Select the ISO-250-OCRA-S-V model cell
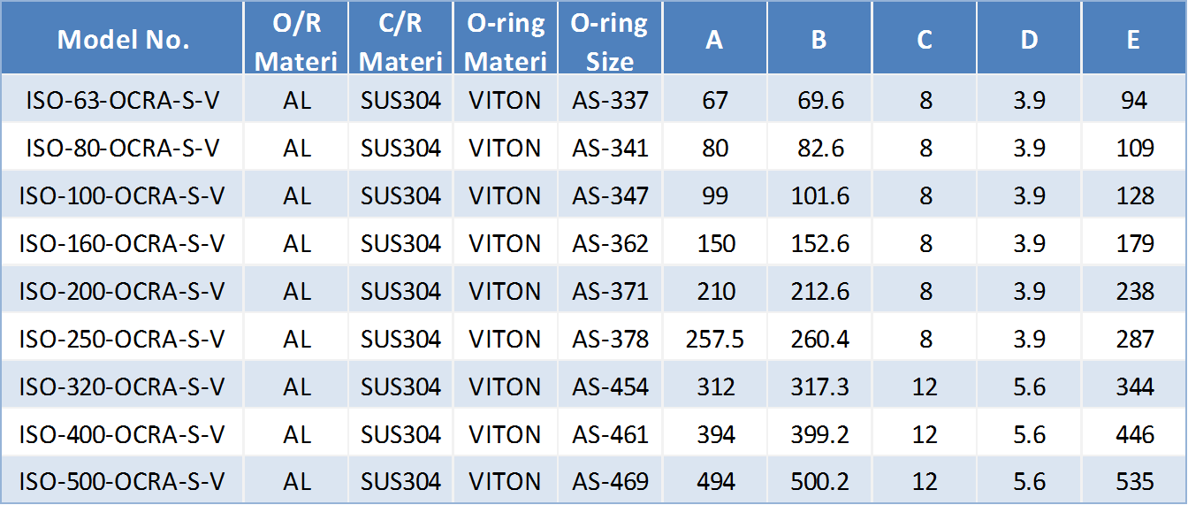The image size is (1188, 505). (x=123, y=338)
